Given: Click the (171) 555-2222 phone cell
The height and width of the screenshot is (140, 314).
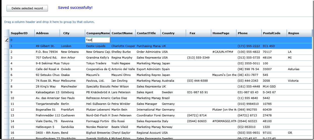Looking at the screenshot, I should point(249,46).
